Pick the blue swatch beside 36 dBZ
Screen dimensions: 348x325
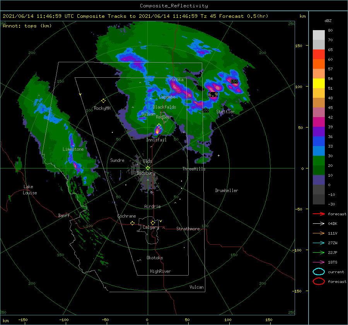pos(319,141)
